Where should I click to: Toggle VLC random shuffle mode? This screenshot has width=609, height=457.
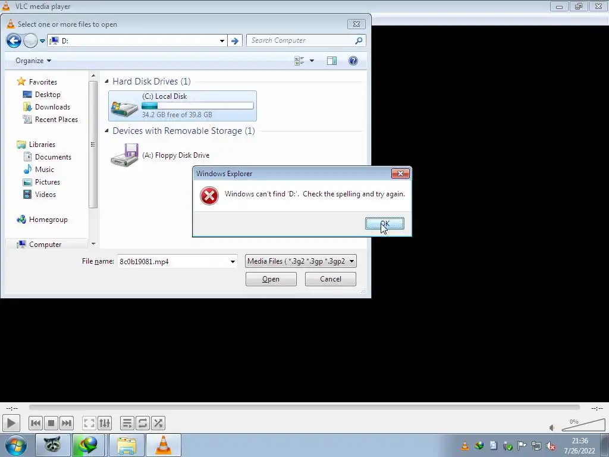[158, 423]
